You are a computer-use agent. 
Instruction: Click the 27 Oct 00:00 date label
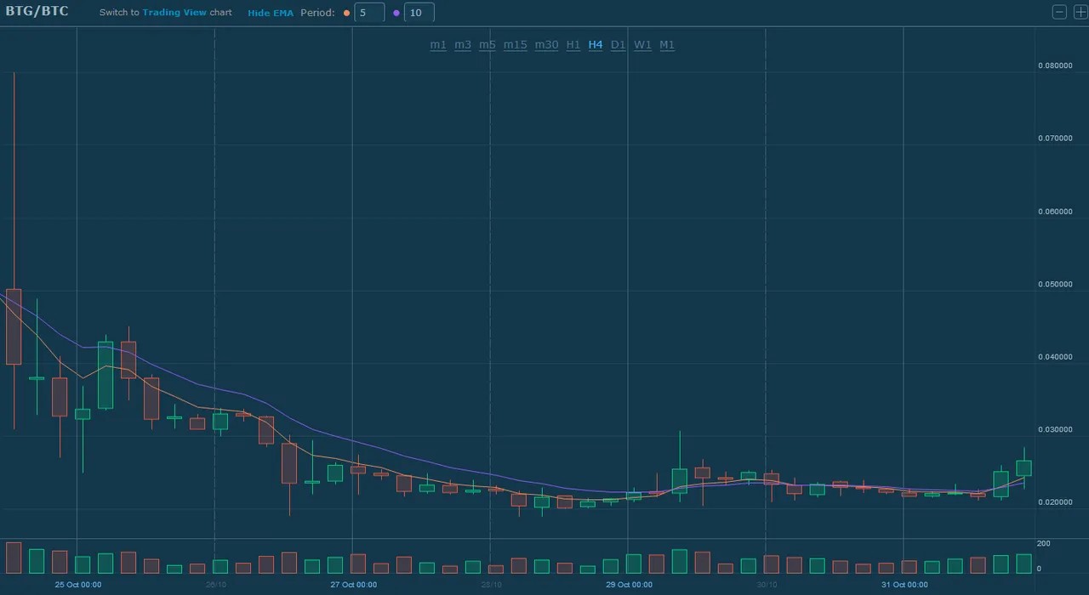click(x=354, y=585)
